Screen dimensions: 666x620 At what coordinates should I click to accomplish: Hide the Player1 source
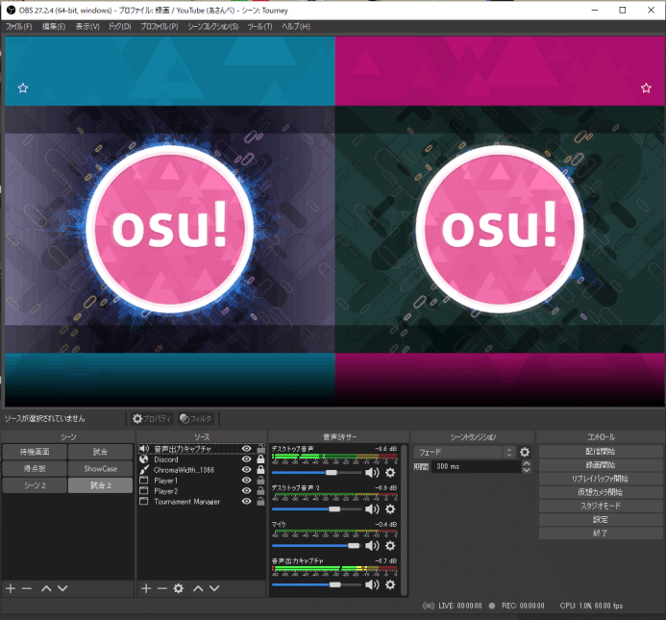click(x=246, y=481)
